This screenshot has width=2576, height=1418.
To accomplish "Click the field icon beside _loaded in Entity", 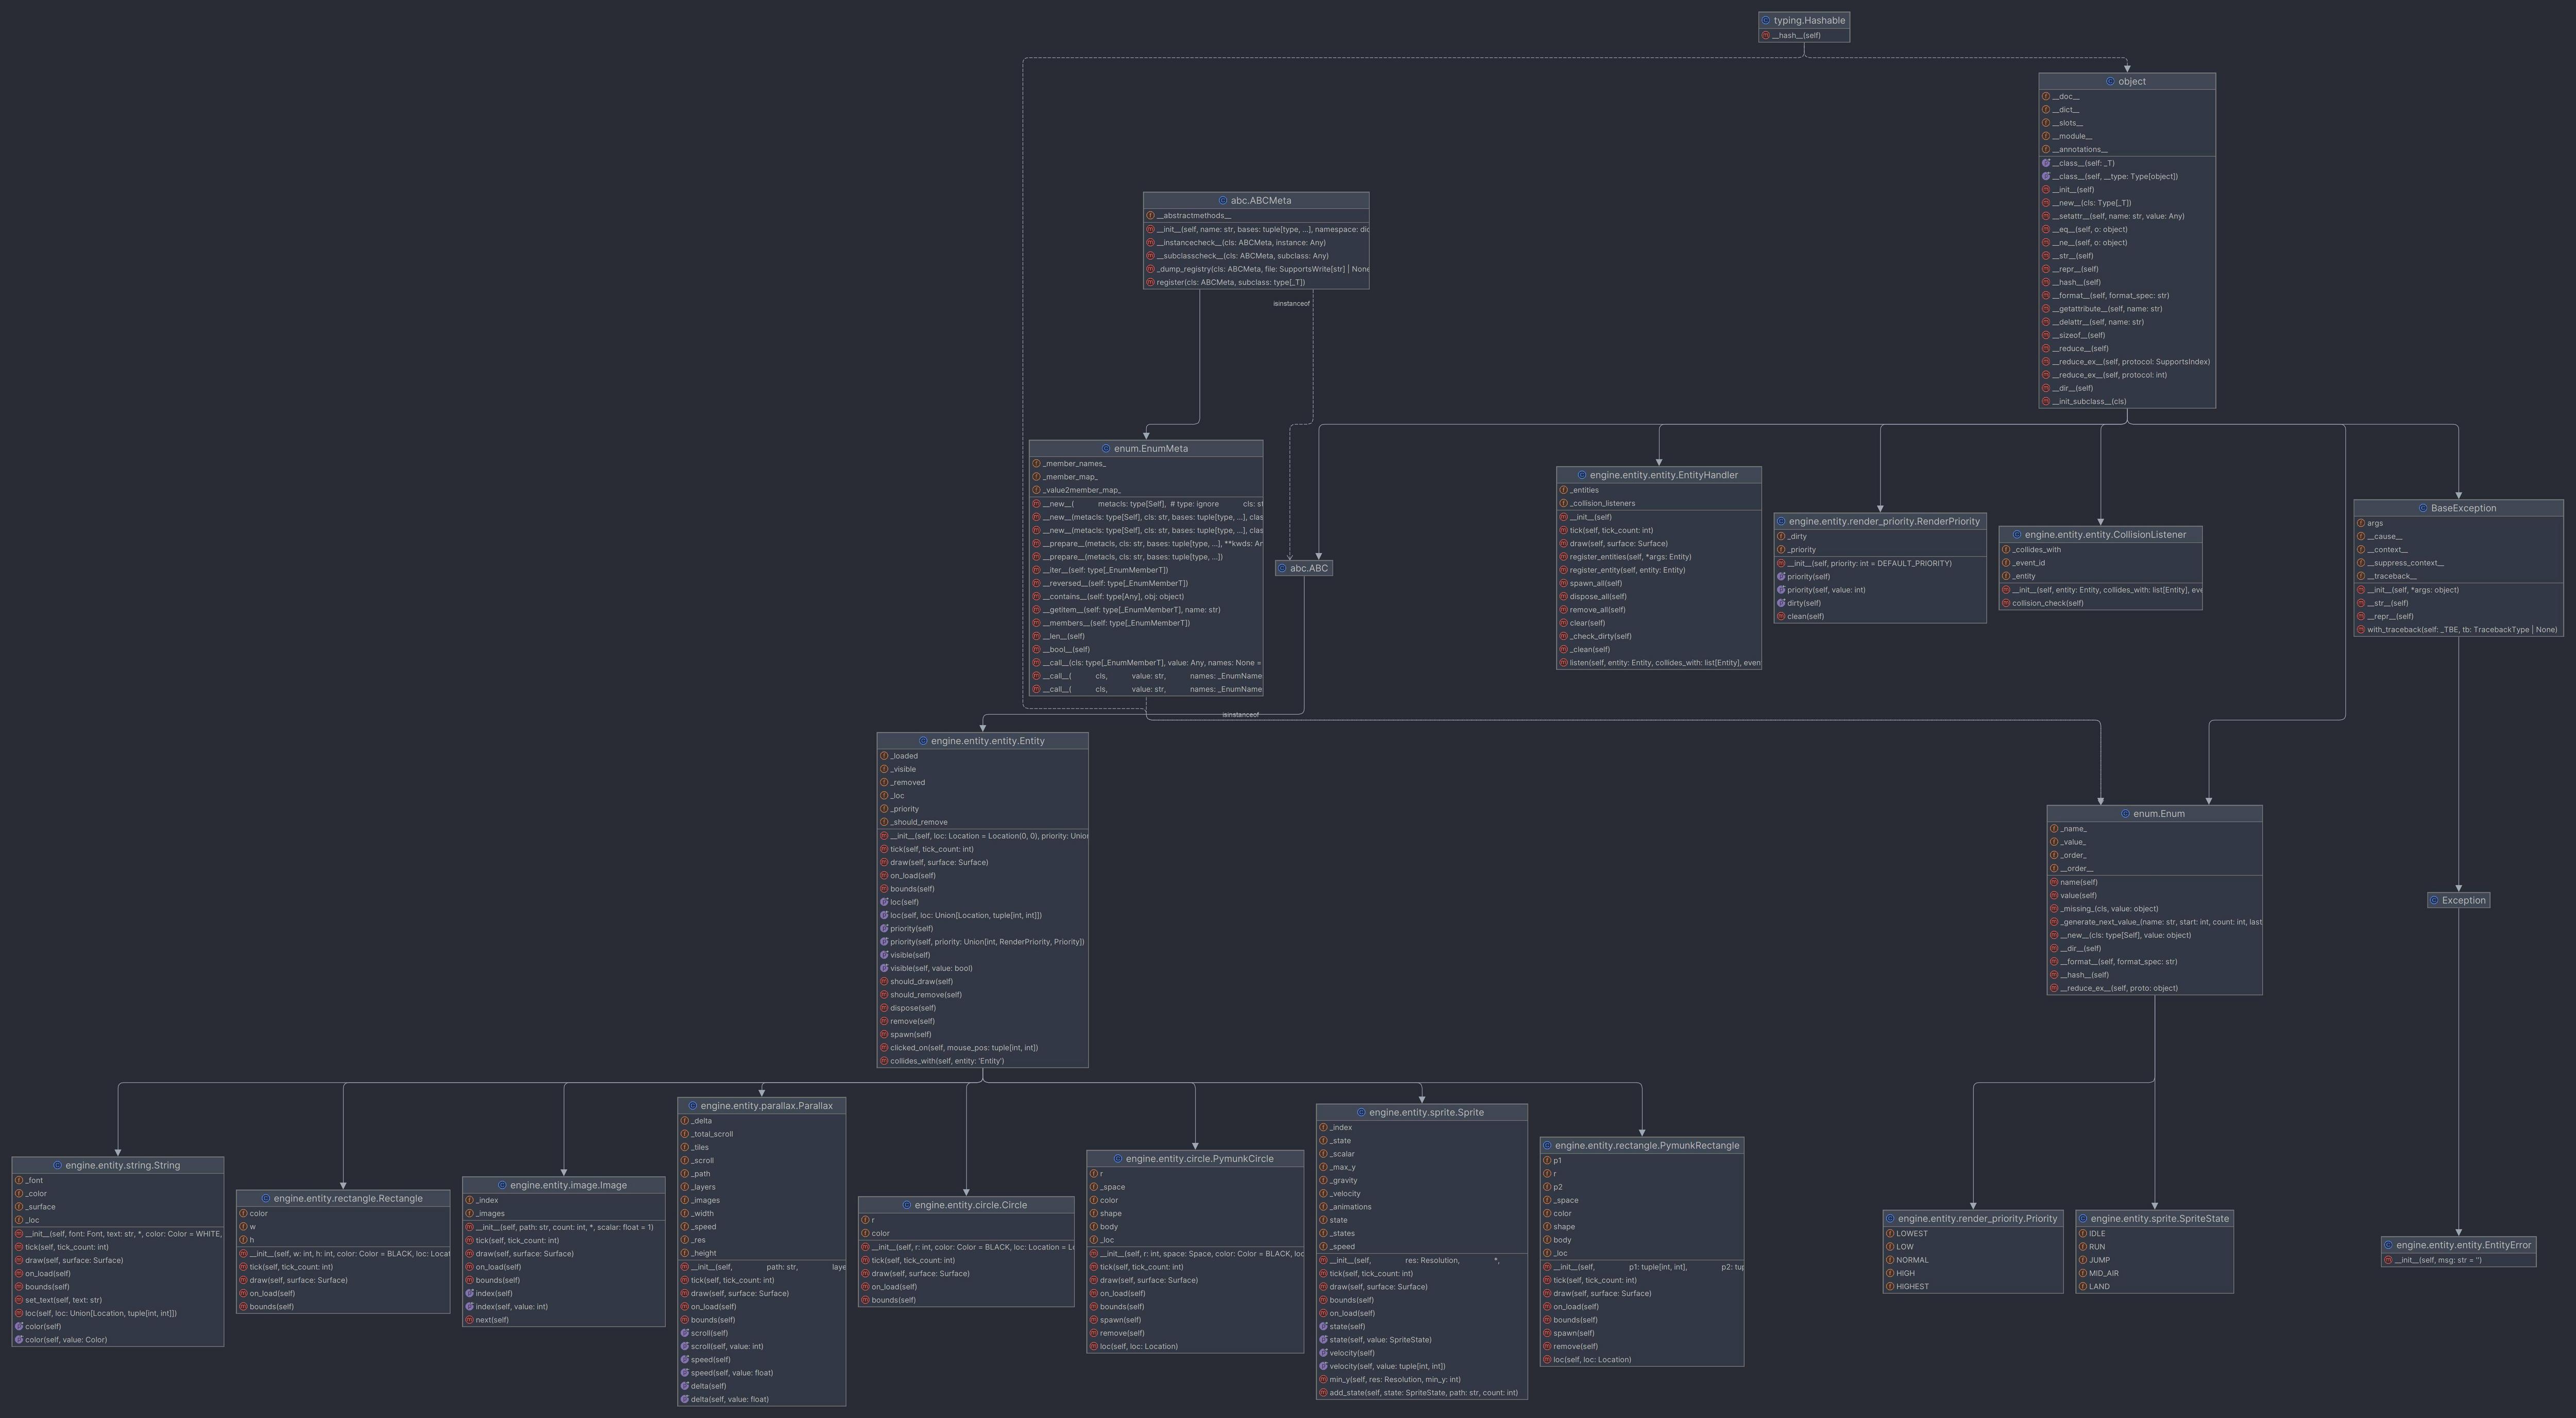I will coord(884,756).
